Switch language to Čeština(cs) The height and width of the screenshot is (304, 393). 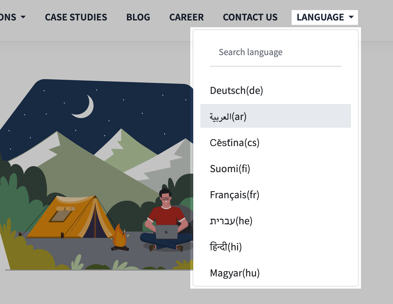pos(234,143)
